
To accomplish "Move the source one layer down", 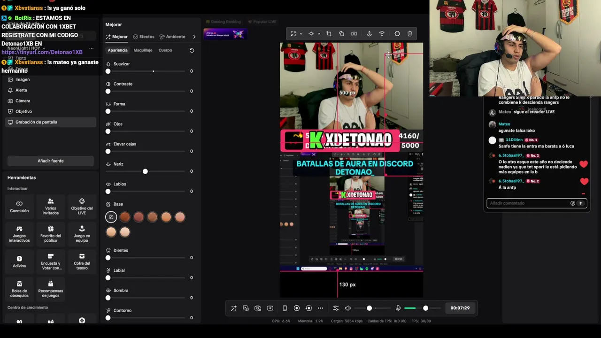I will (382, 34).
